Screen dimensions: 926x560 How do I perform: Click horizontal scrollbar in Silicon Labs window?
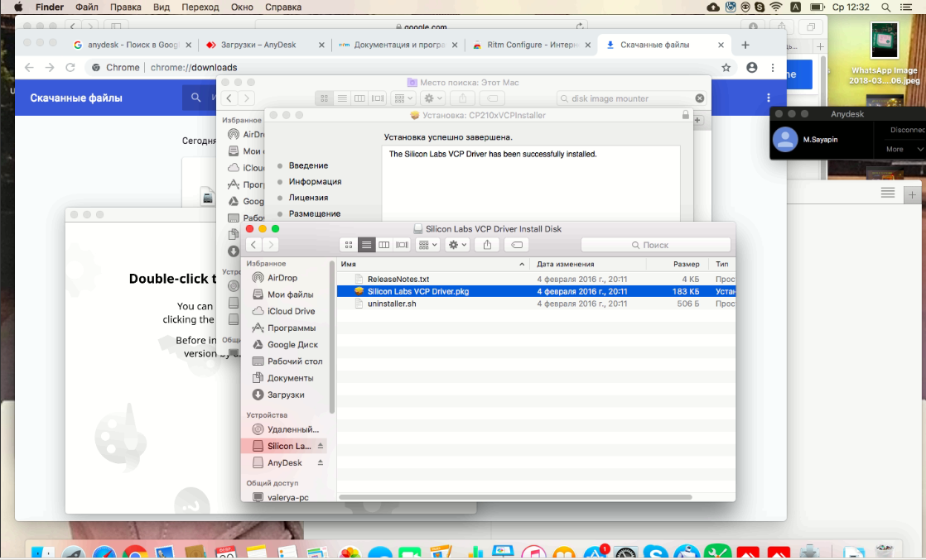515,497
